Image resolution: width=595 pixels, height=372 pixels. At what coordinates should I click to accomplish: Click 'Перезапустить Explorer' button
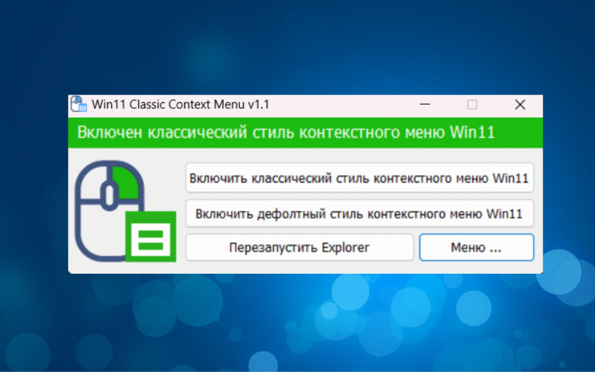pos(299,248)
